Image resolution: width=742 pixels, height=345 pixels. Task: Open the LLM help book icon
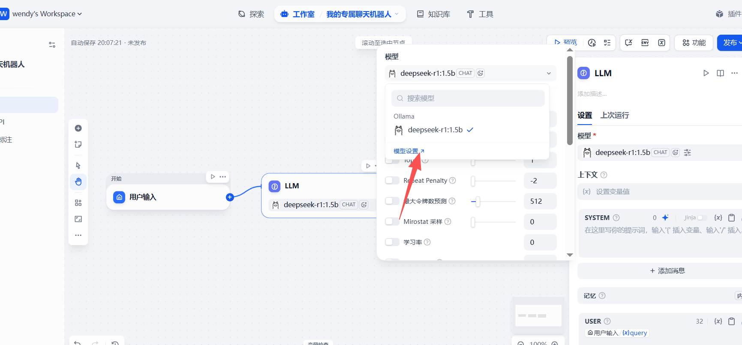point(721,73)
